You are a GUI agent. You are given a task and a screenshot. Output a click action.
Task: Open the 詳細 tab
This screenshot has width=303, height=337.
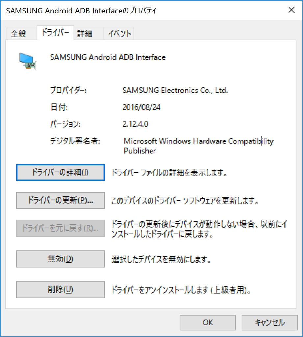(89, 34)
